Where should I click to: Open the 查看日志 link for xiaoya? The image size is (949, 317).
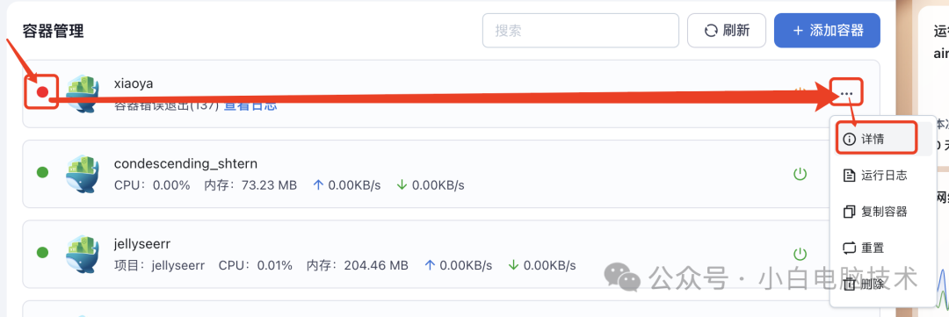pyautogui.click(x=250, y=106)
